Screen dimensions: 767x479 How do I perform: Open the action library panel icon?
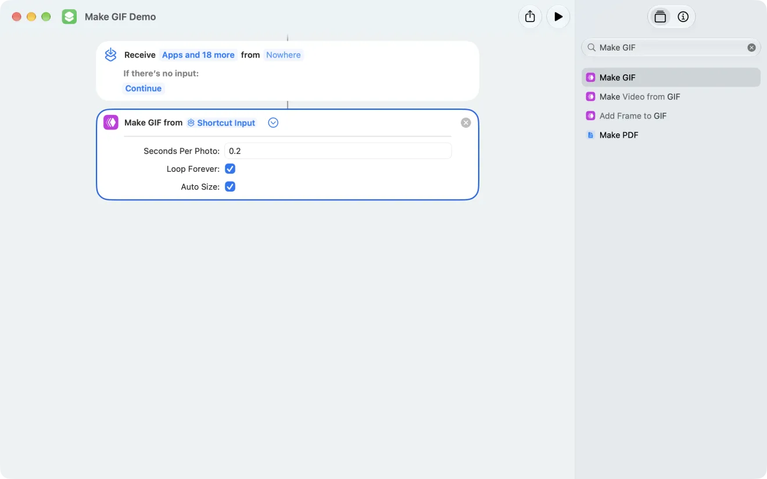[x=660, y=17]
